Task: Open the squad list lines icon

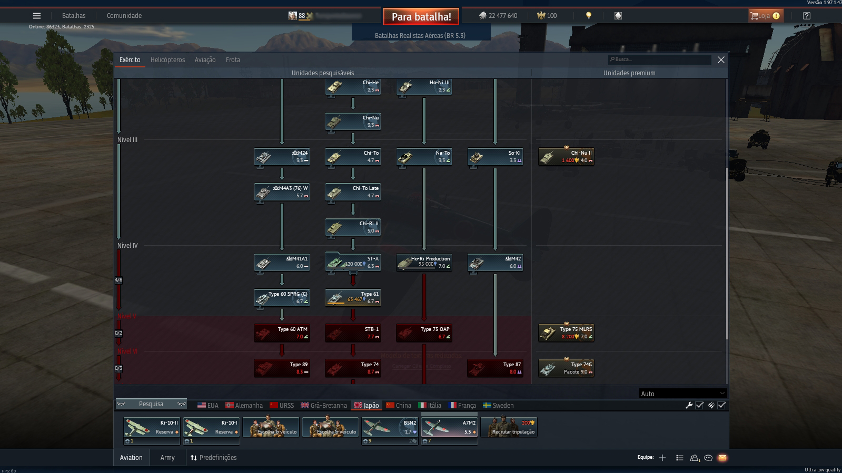Action: (x=679, y=458)
